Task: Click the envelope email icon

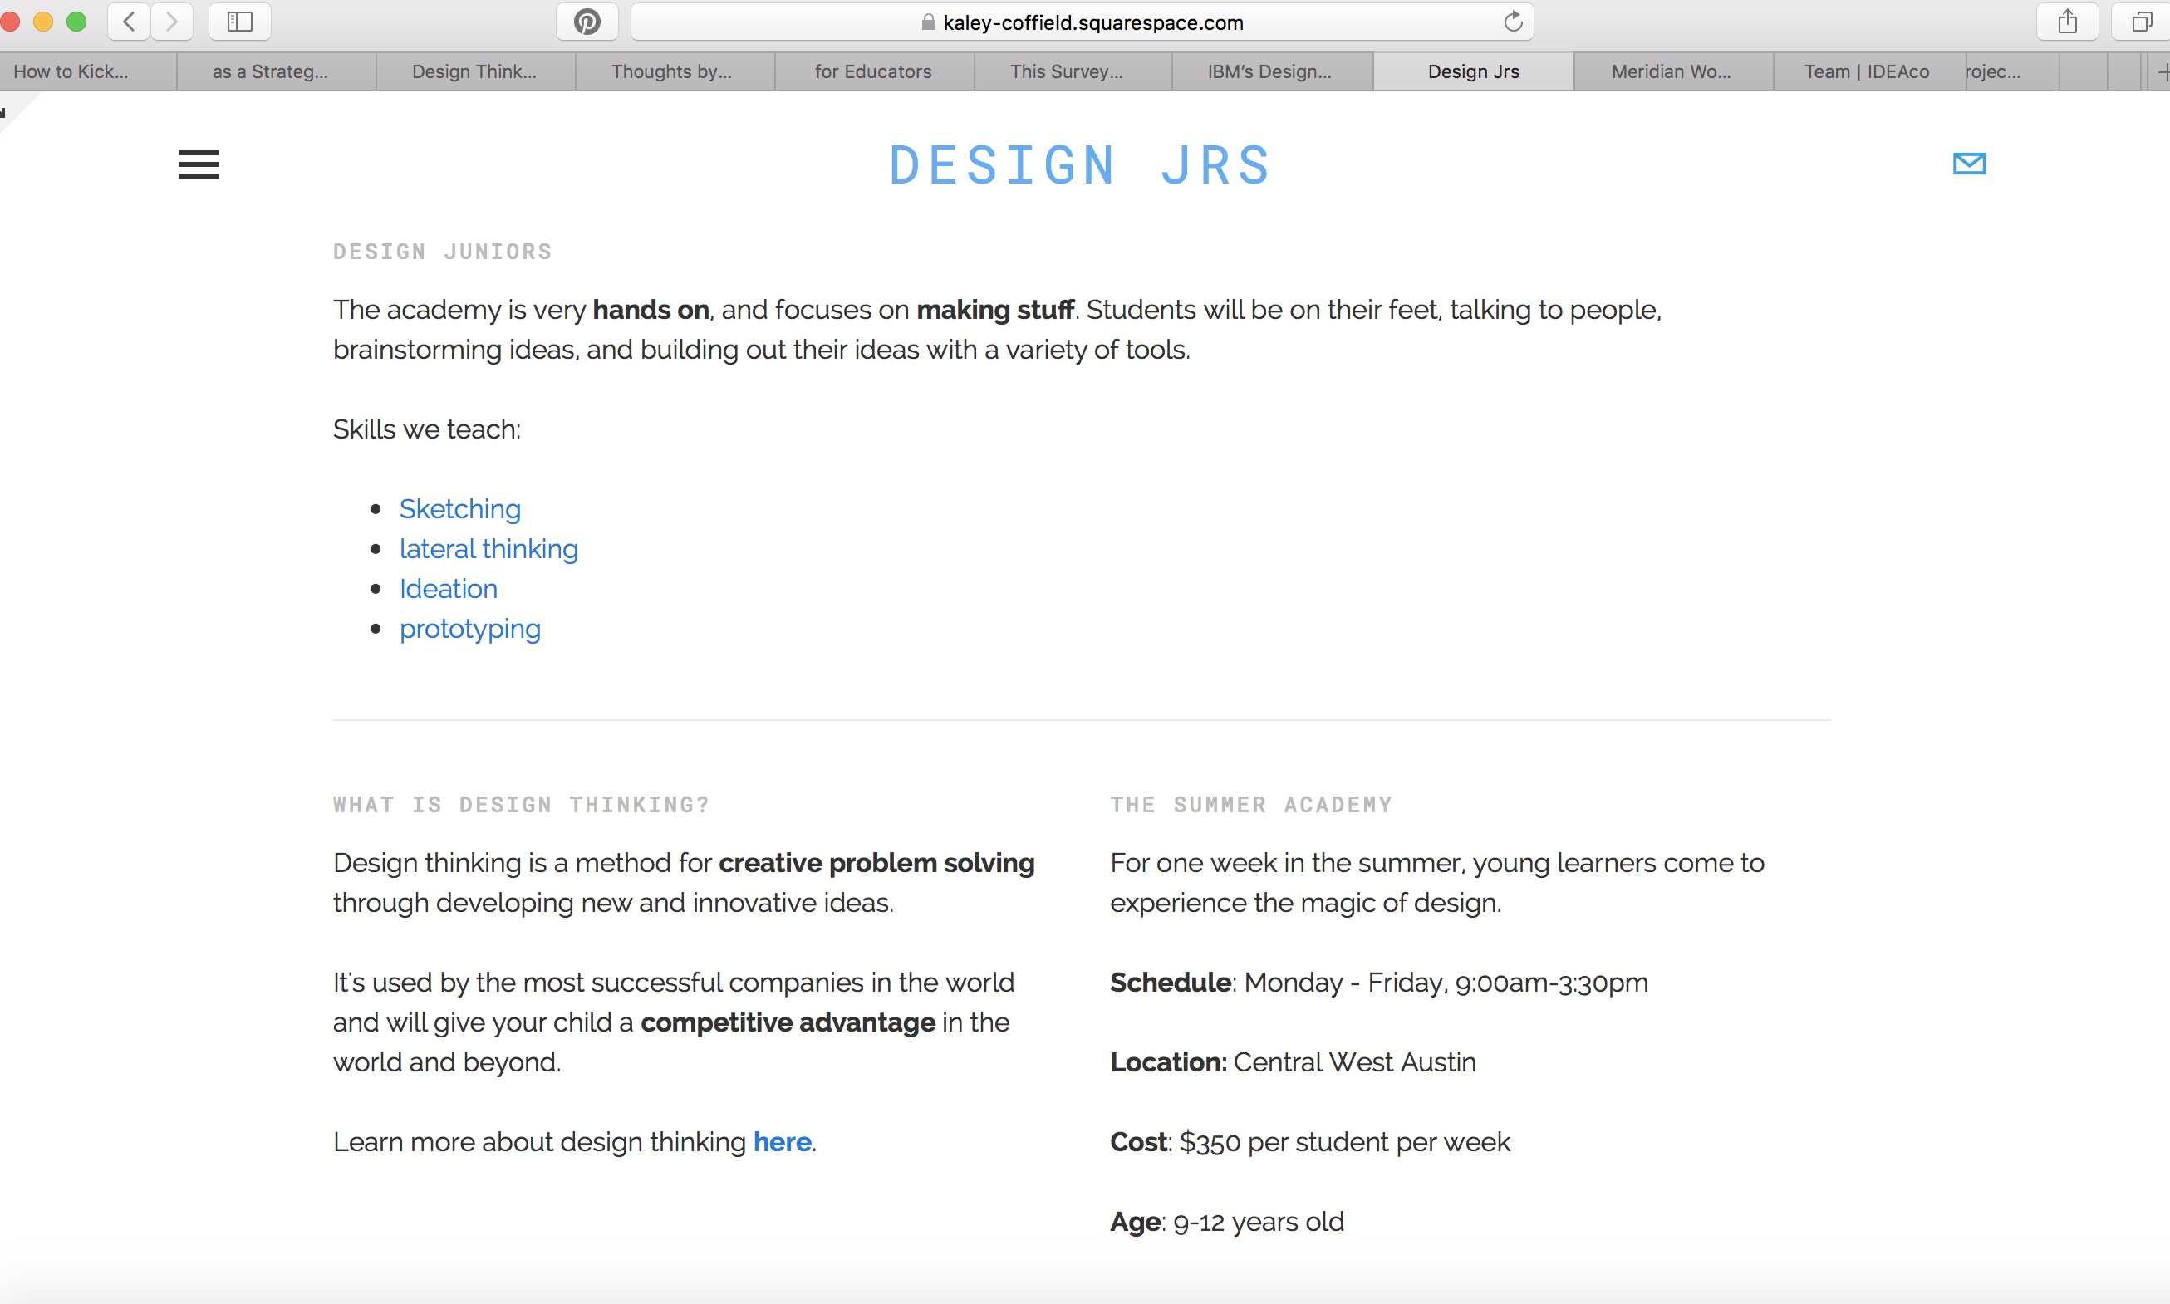Action: (x=1969, y=164)
